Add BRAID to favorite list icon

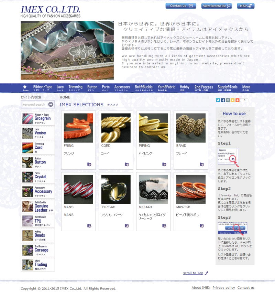point(202,164)
